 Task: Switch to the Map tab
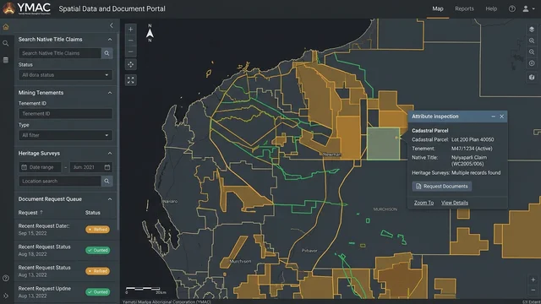[438, 9]
